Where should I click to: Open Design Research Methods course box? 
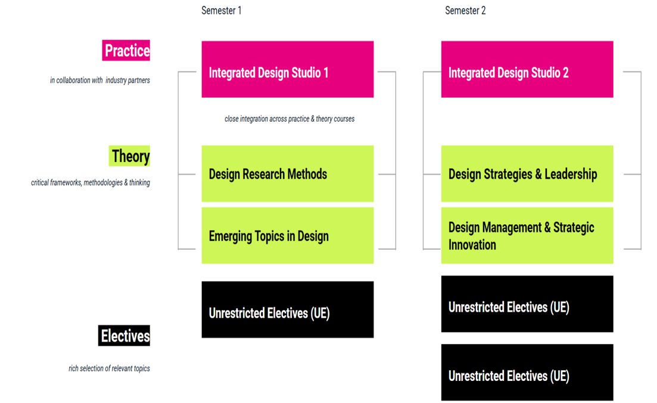click(x=288, y=173)
